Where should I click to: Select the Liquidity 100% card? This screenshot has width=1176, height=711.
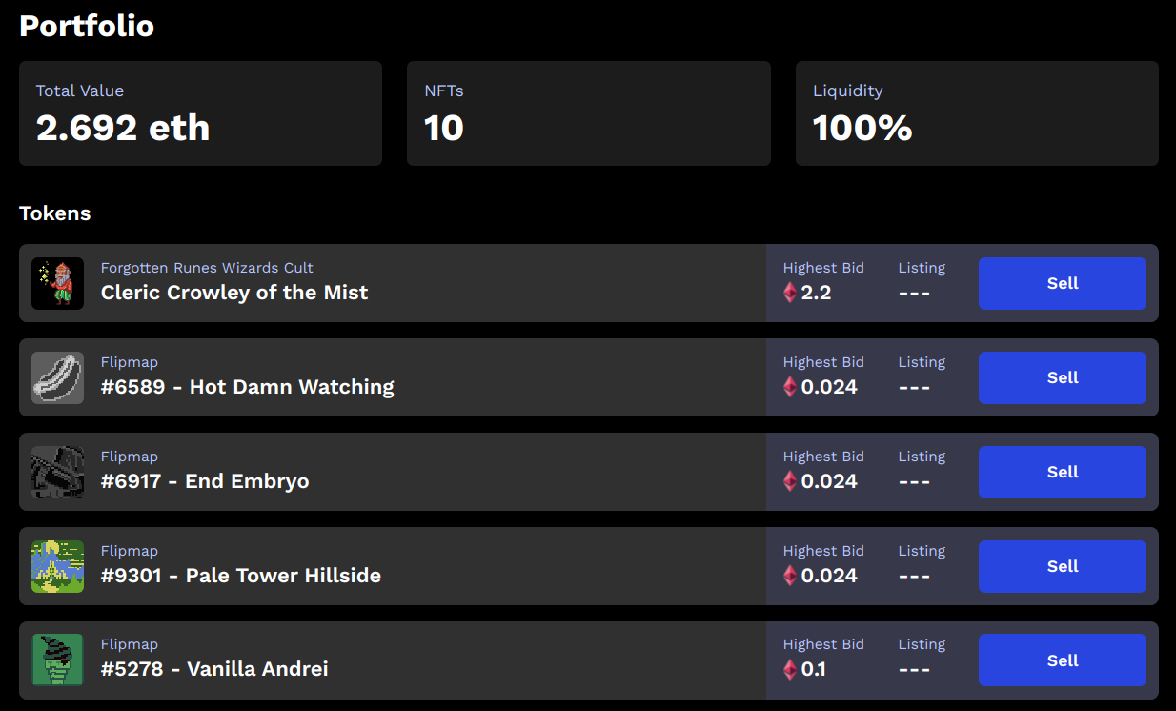point(977,113)
